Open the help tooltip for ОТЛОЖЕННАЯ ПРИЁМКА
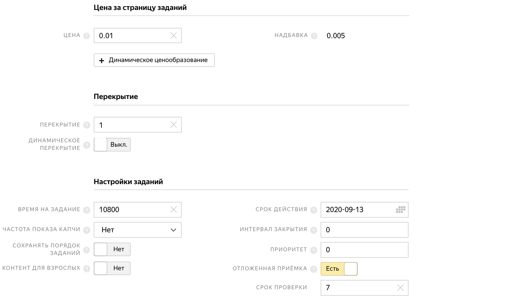The image size is (522, 298). coord(314,269)
